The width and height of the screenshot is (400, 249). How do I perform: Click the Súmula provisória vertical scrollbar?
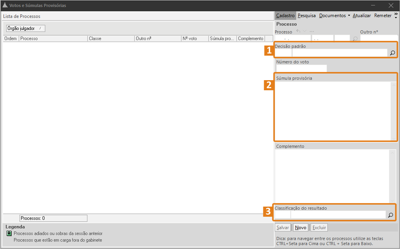pyautogui.click(x=394, y=111)
